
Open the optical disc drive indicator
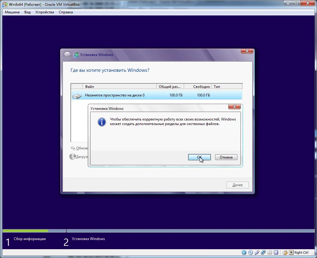251,252
